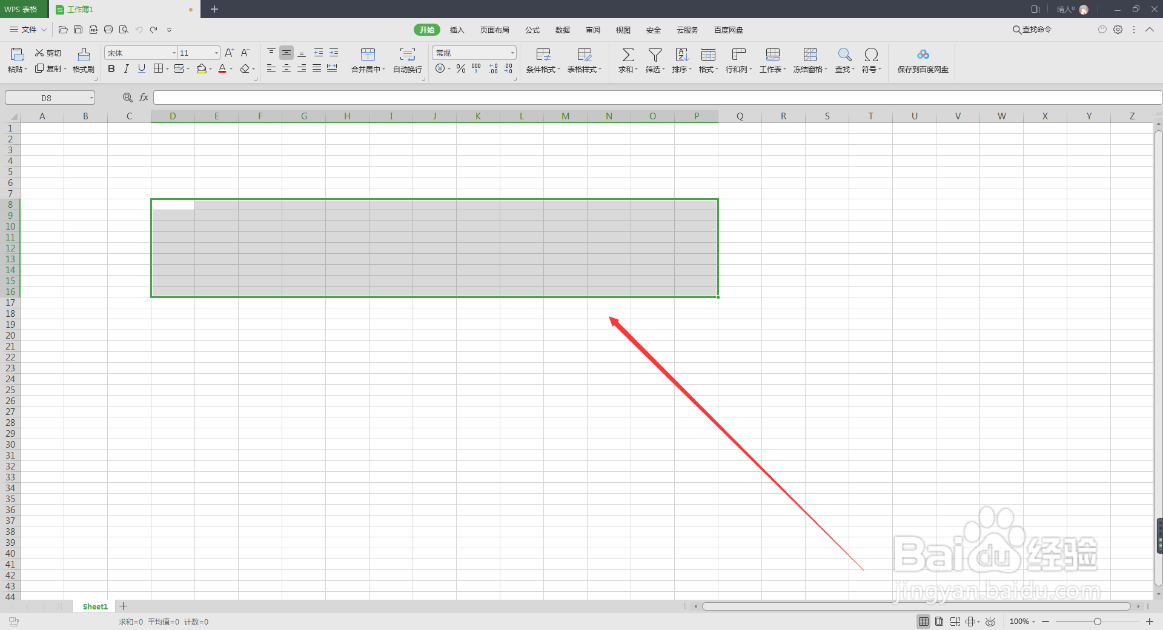The width and height of the screenshot is (1163, 630).
Task: Decrease font size with A- icon
Action: click(245, 53)
